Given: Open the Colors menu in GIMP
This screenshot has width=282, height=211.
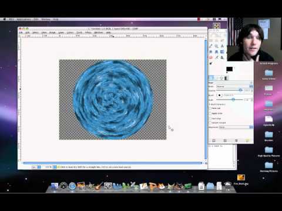Looking at the screenshot, I should tap(70, 33).
